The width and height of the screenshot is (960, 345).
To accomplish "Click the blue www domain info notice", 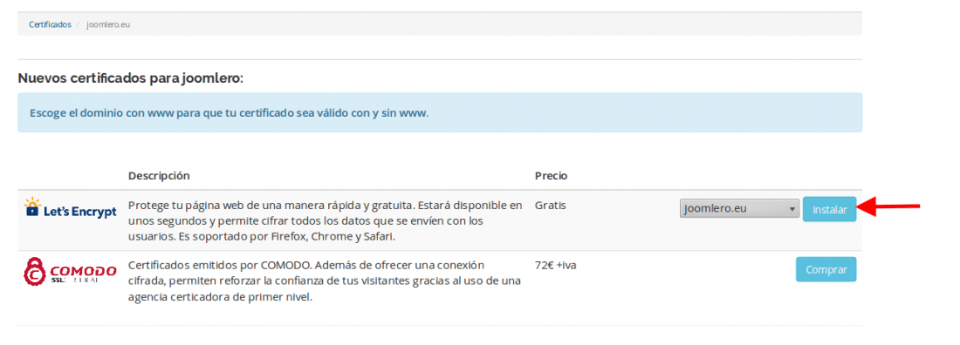I will coord(440,112).
